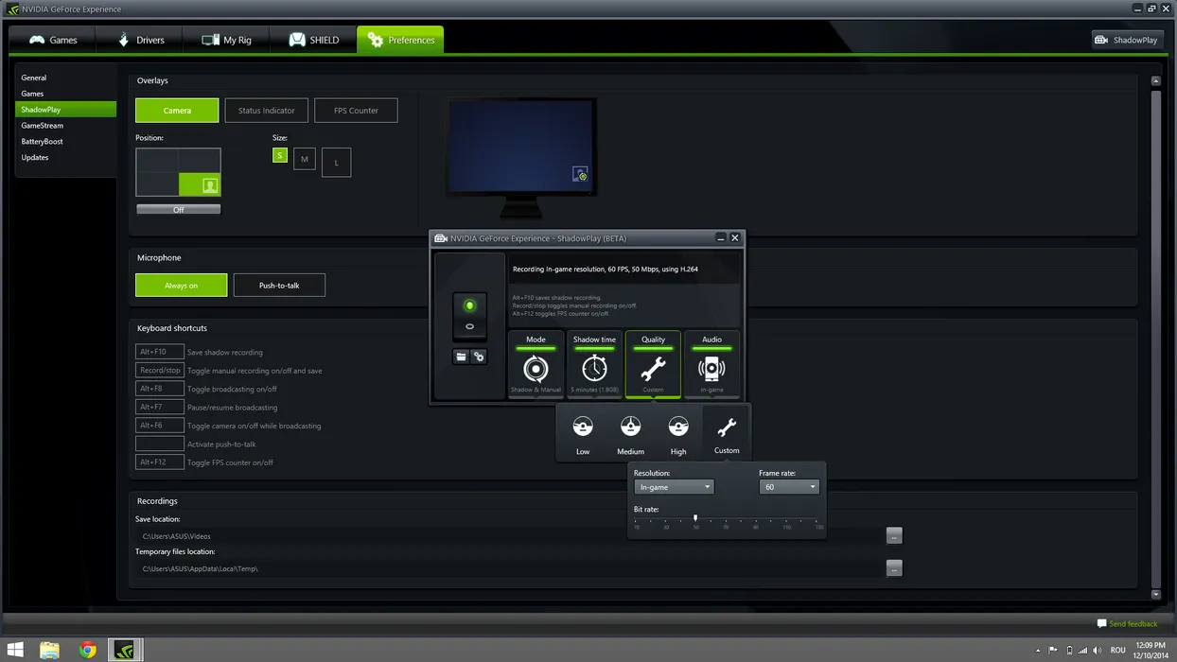The height and width of the screenshot is (662, 1177).
Task: Expand the Resolution dropdown
Action: pos(674,487)
